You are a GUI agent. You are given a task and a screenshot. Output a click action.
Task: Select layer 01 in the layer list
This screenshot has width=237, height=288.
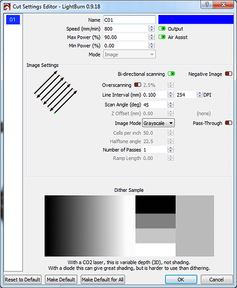(13, 20)
